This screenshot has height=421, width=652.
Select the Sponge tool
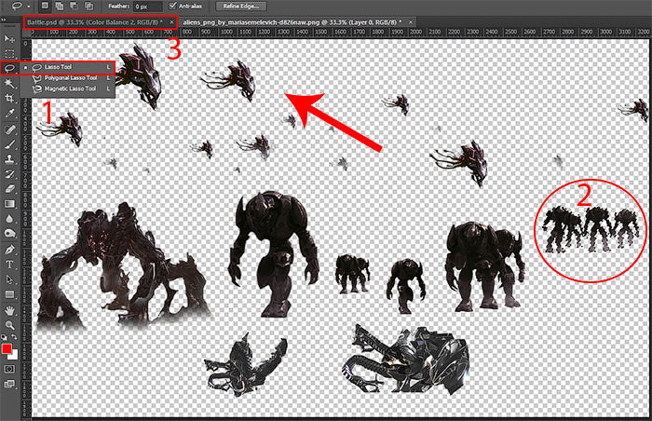pyautogui.click(x=9, y=234)
